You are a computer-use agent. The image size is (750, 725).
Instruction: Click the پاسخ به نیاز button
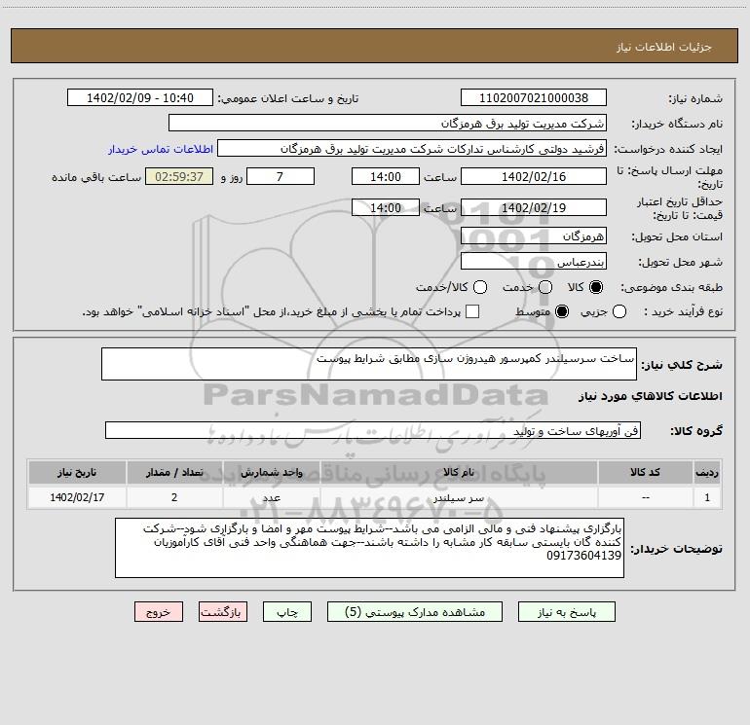(566, 612)
